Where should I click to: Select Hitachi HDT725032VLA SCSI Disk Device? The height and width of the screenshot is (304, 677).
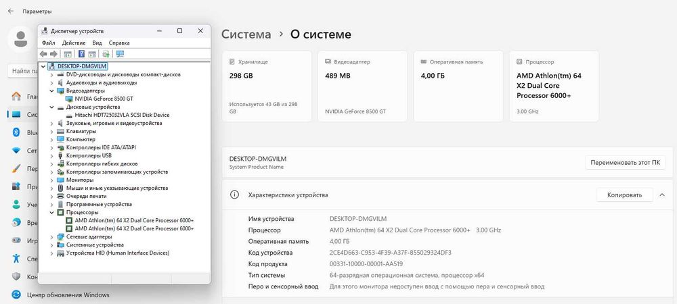coord(122,115)
